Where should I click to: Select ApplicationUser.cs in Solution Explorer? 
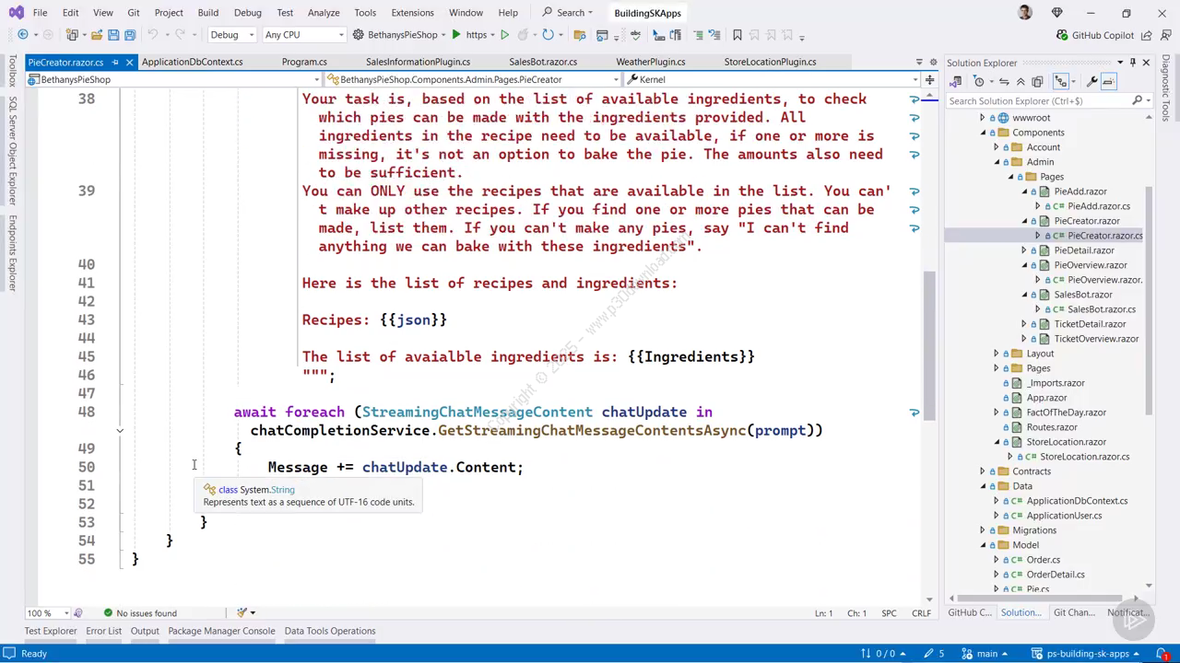point(1064,516)
